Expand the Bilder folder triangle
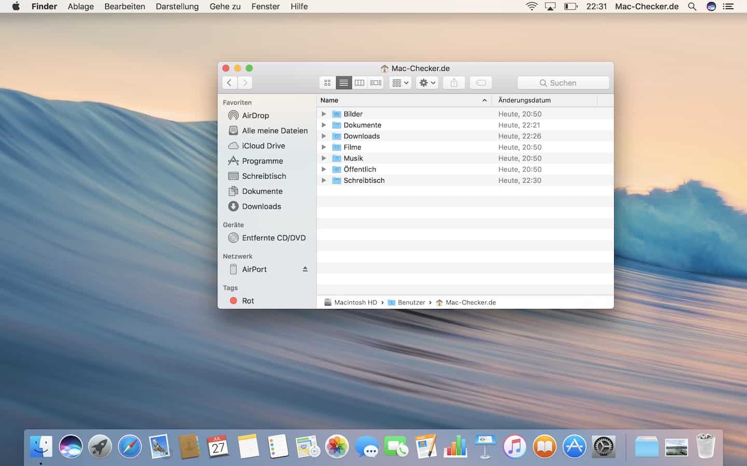This screenshot has height=466, width=747. pyautogui.click(x=324, y=114)
